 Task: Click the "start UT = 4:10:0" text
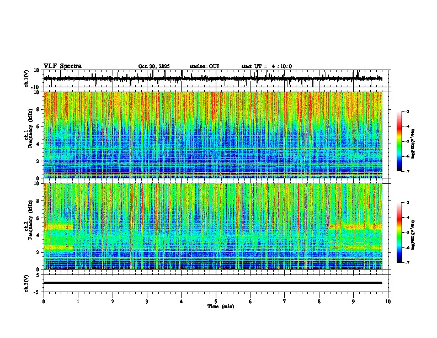click(x=267, y=66)
